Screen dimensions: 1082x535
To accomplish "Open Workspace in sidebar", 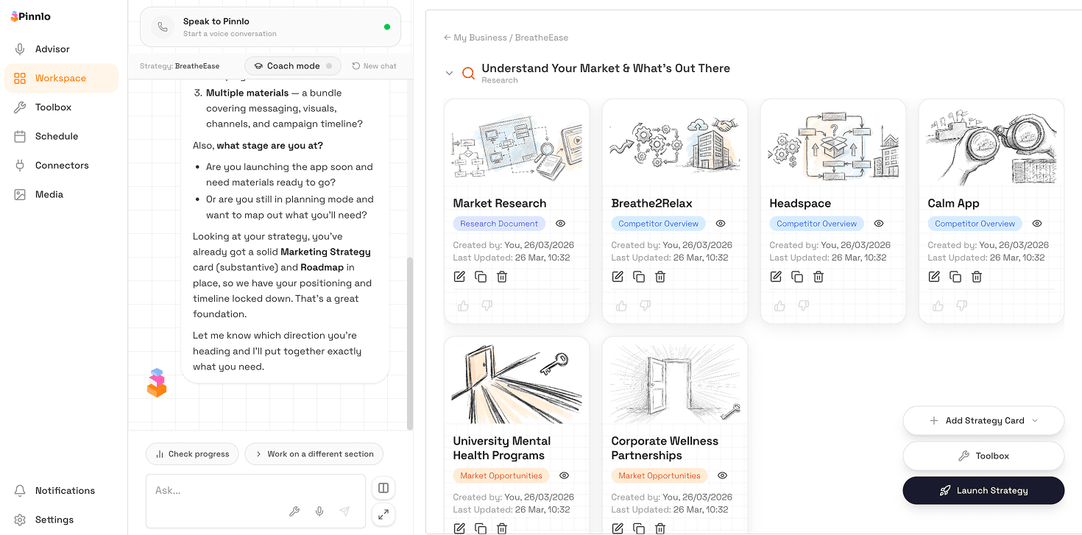I will (61, 78).
